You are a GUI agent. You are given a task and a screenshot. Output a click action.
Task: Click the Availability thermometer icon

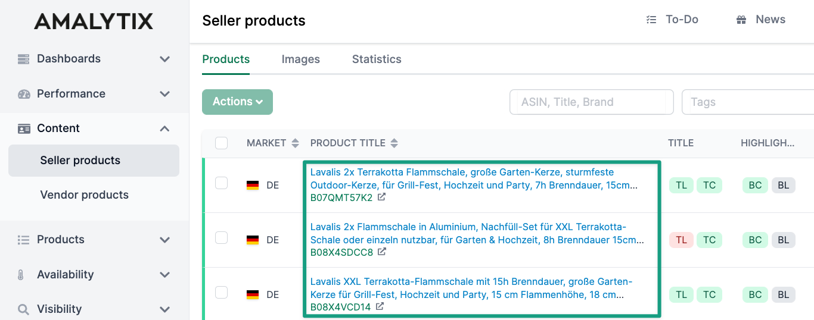click(21, 275)
